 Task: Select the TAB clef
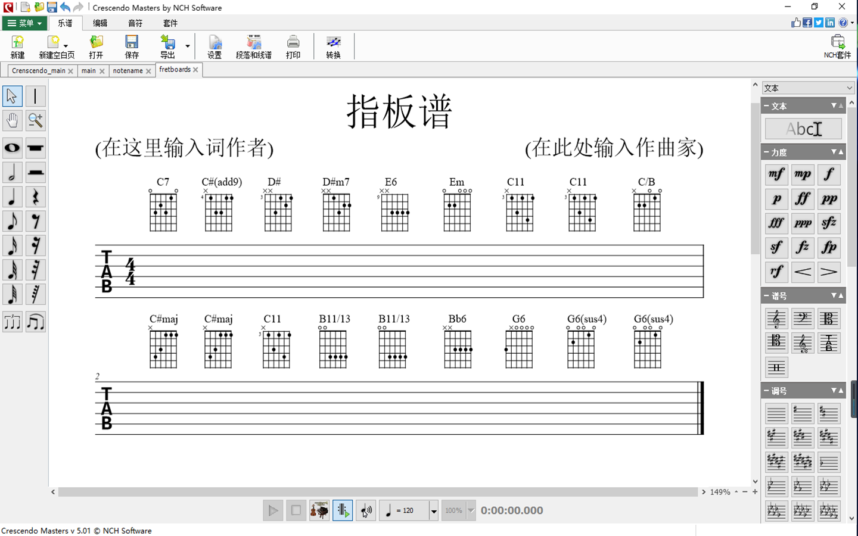pos(829,343)
